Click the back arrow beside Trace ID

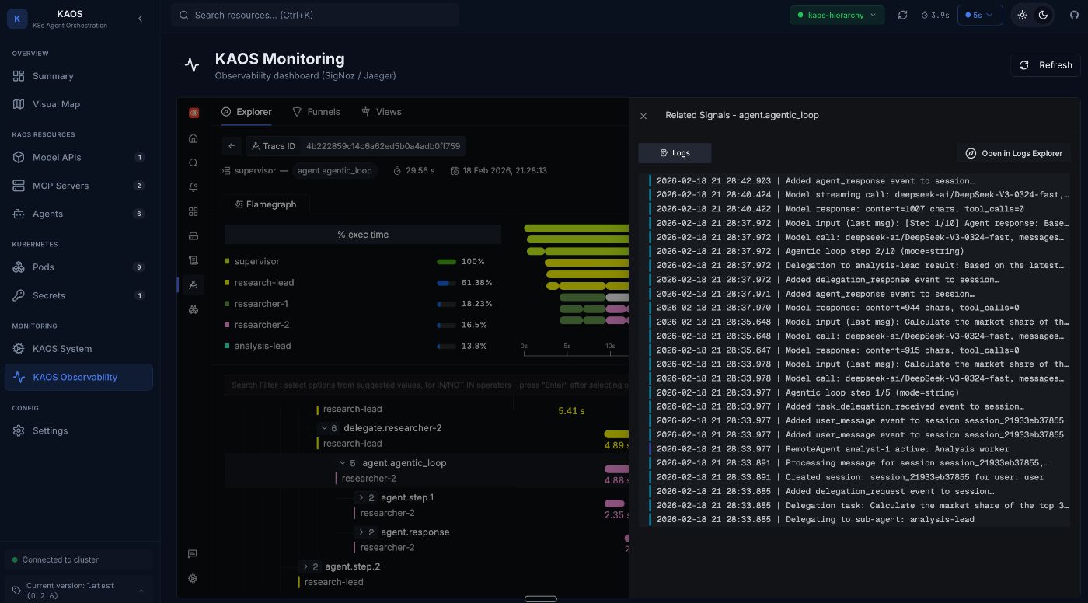pos(232,146)
